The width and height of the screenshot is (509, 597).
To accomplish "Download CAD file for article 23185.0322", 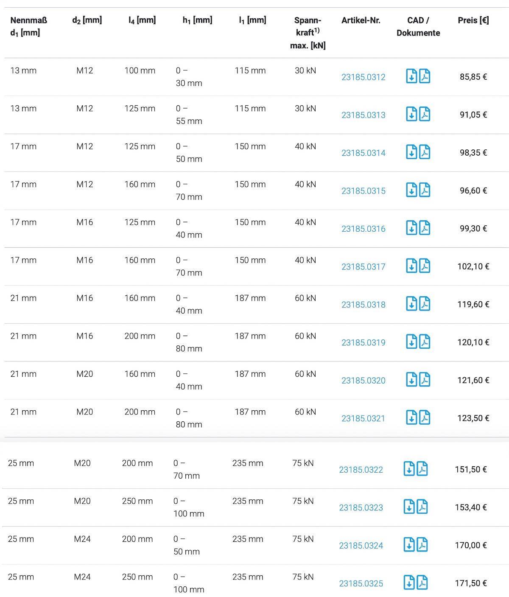I will point(409,469).
